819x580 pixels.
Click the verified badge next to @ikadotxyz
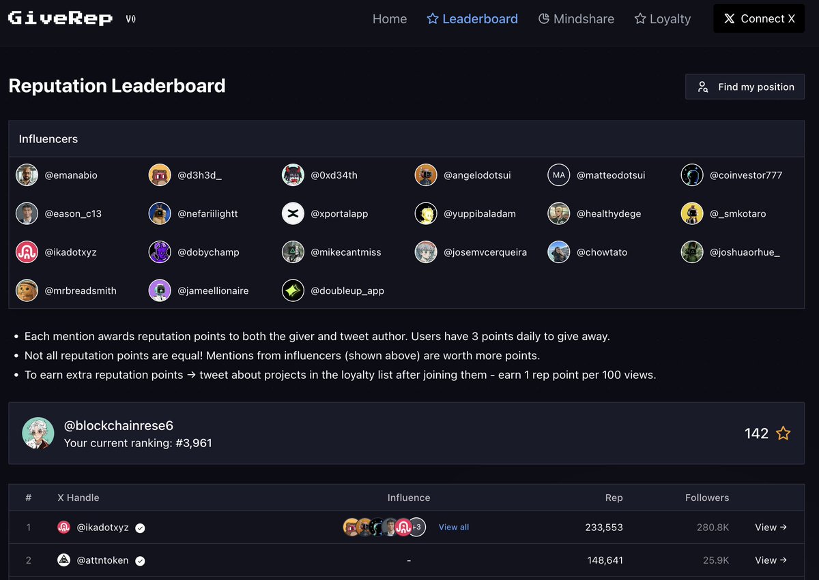point(140,528)
